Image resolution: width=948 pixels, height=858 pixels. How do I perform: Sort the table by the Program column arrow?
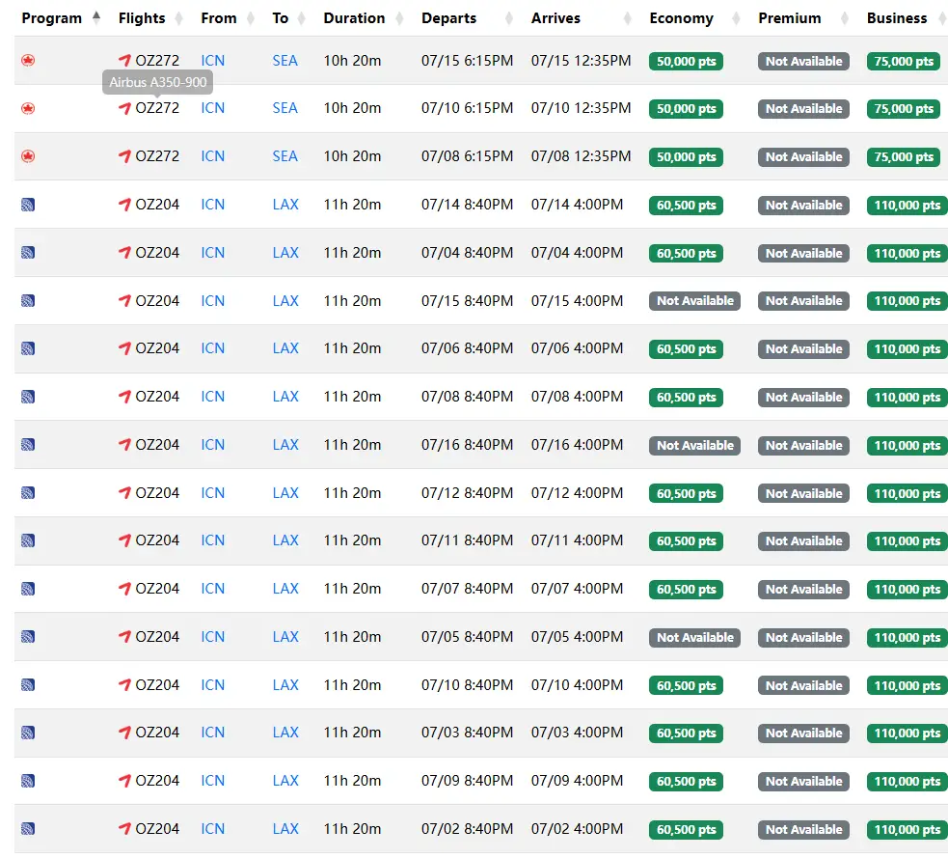pos(95,17)
